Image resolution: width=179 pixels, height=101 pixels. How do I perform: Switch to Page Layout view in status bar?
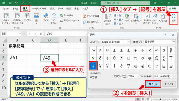(143, 99)
